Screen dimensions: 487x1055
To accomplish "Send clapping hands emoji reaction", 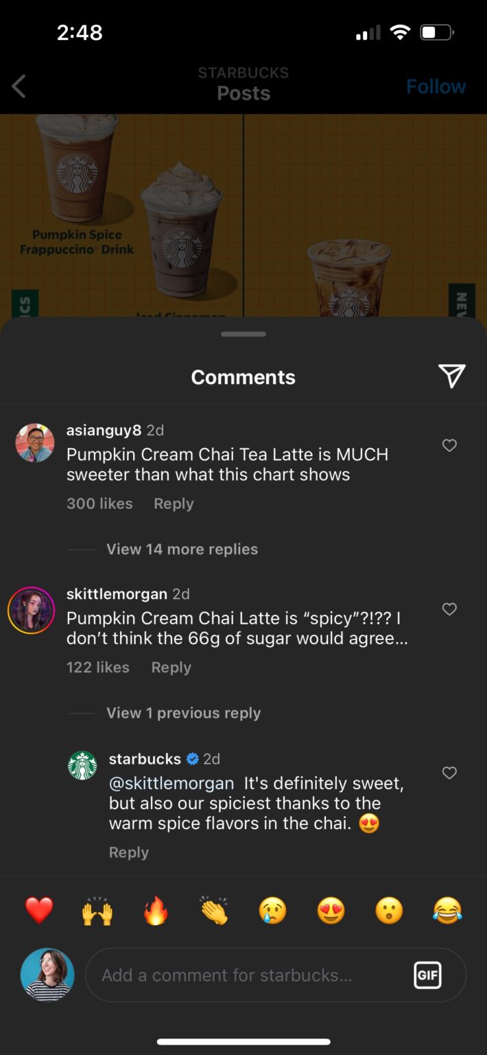I will (214, 911).
